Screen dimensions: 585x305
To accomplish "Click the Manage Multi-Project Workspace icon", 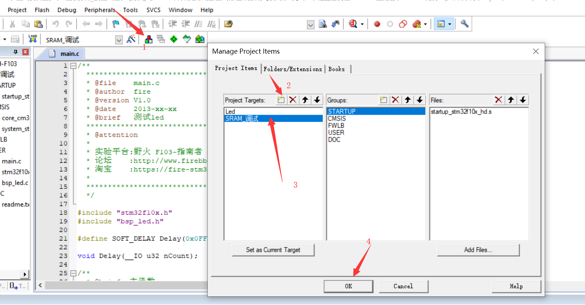I will click(161, 39).
